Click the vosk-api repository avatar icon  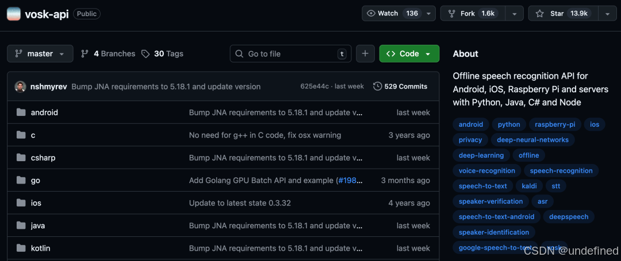tap(14, 14)
